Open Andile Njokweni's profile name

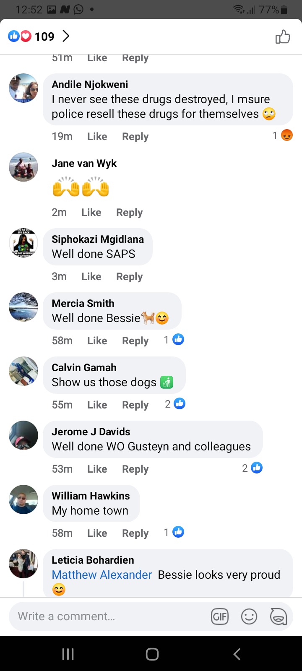tap(90, 84)
